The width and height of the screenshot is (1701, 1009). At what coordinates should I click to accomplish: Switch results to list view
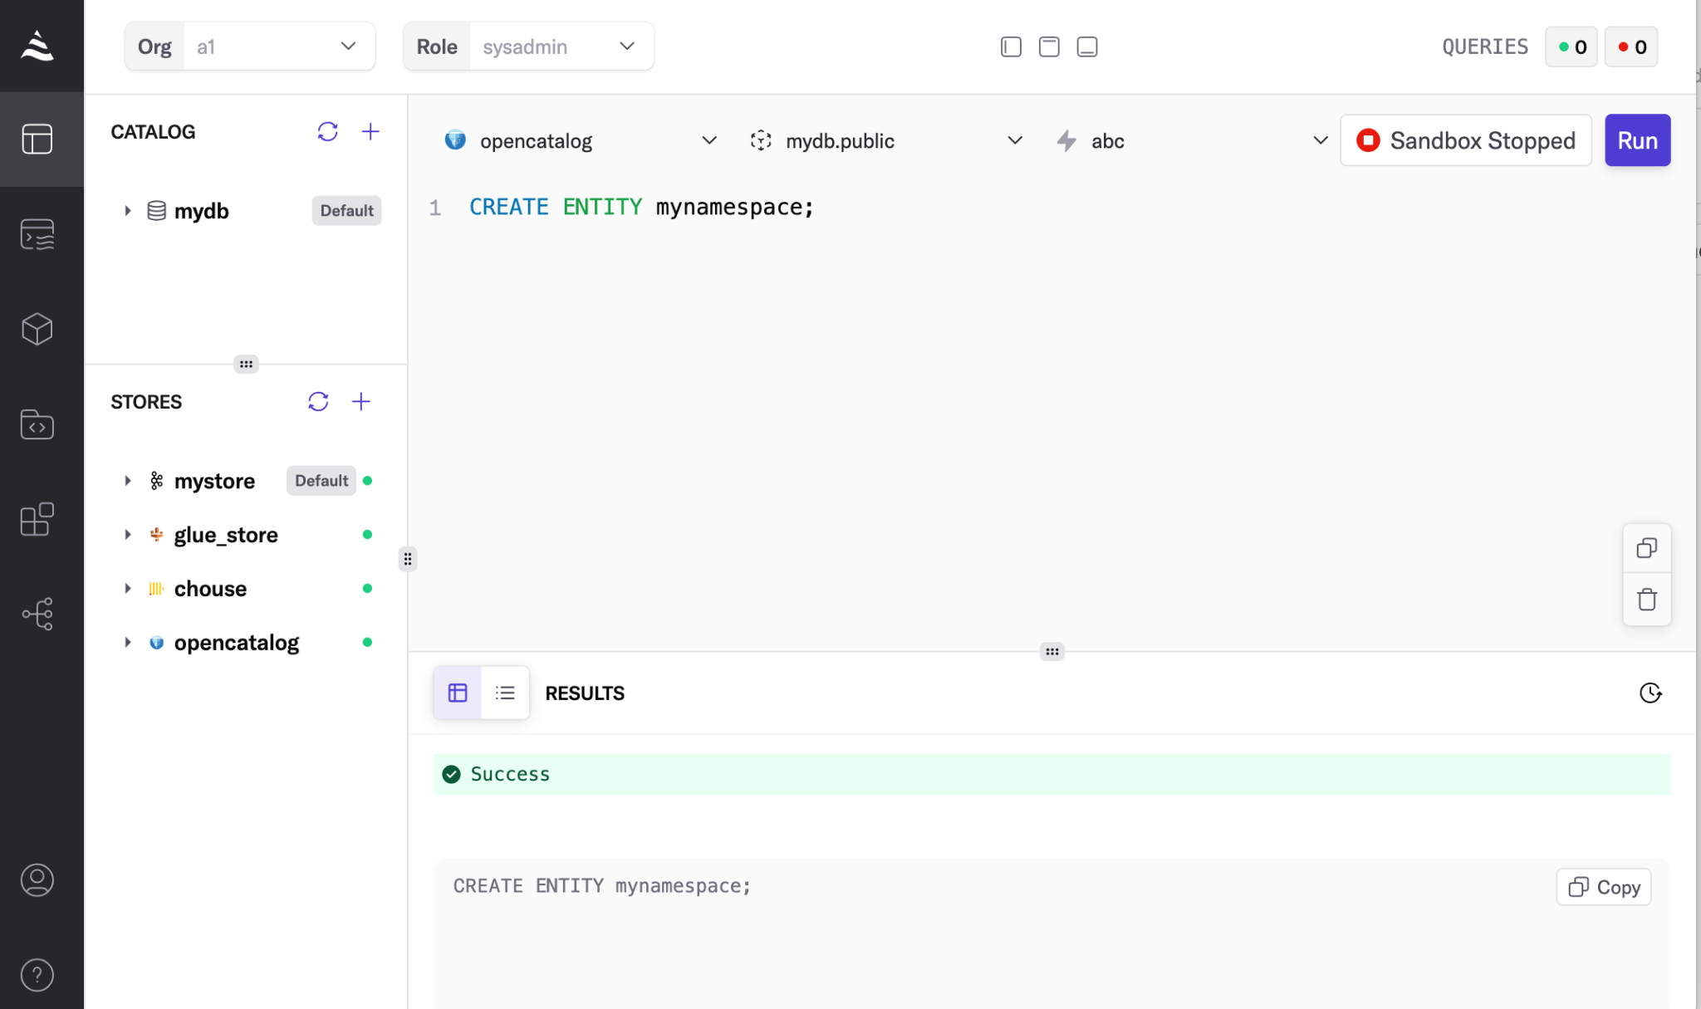(x=505, y=693)
